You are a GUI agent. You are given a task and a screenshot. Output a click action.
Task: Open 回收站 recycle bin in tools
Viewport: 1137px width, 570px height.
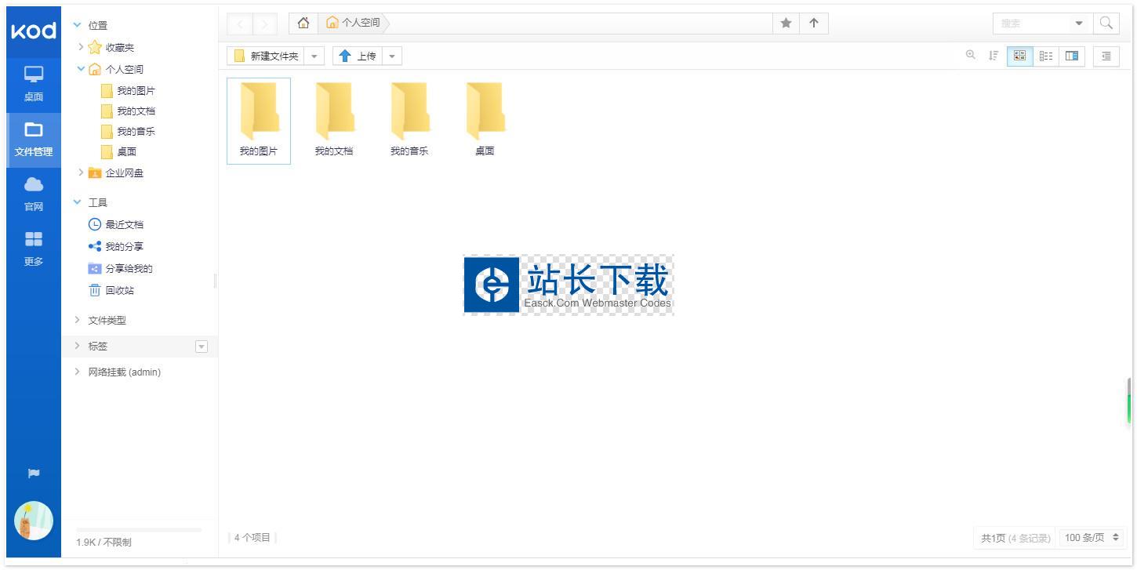coord(119,290)
